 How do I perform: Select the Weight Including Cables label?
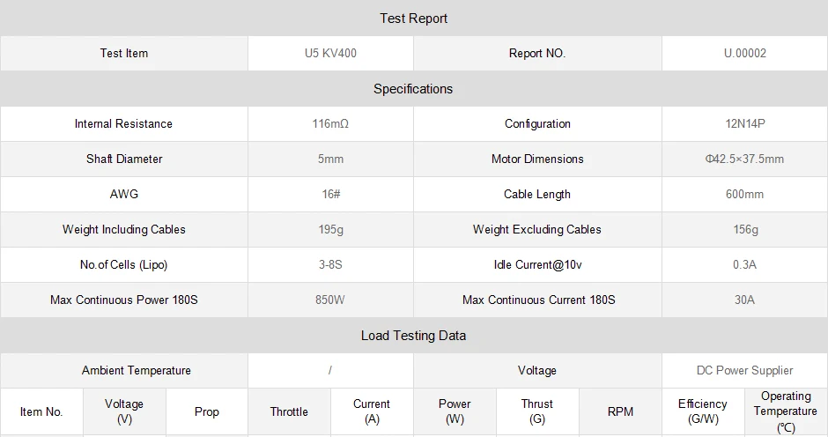pyautogui.click(x=124, y=229)
